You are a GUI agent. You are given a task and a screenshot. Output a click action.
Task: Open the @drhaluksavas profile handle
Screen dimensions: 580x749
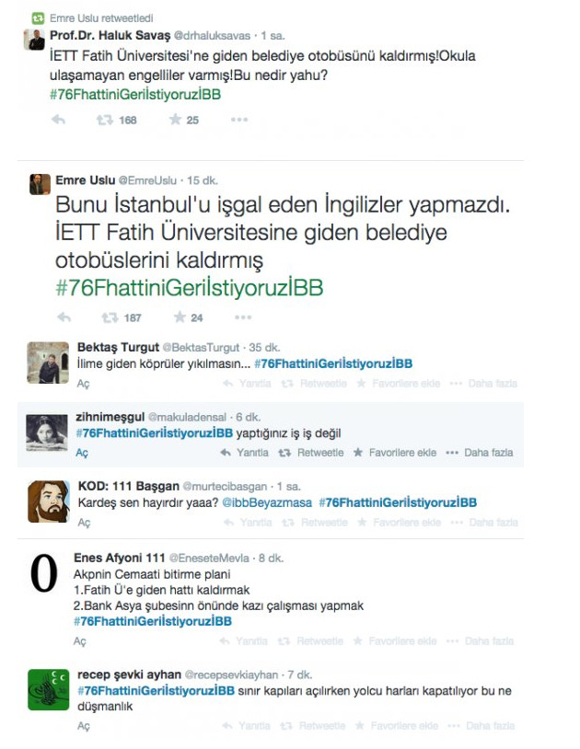[x=212, y=36]
